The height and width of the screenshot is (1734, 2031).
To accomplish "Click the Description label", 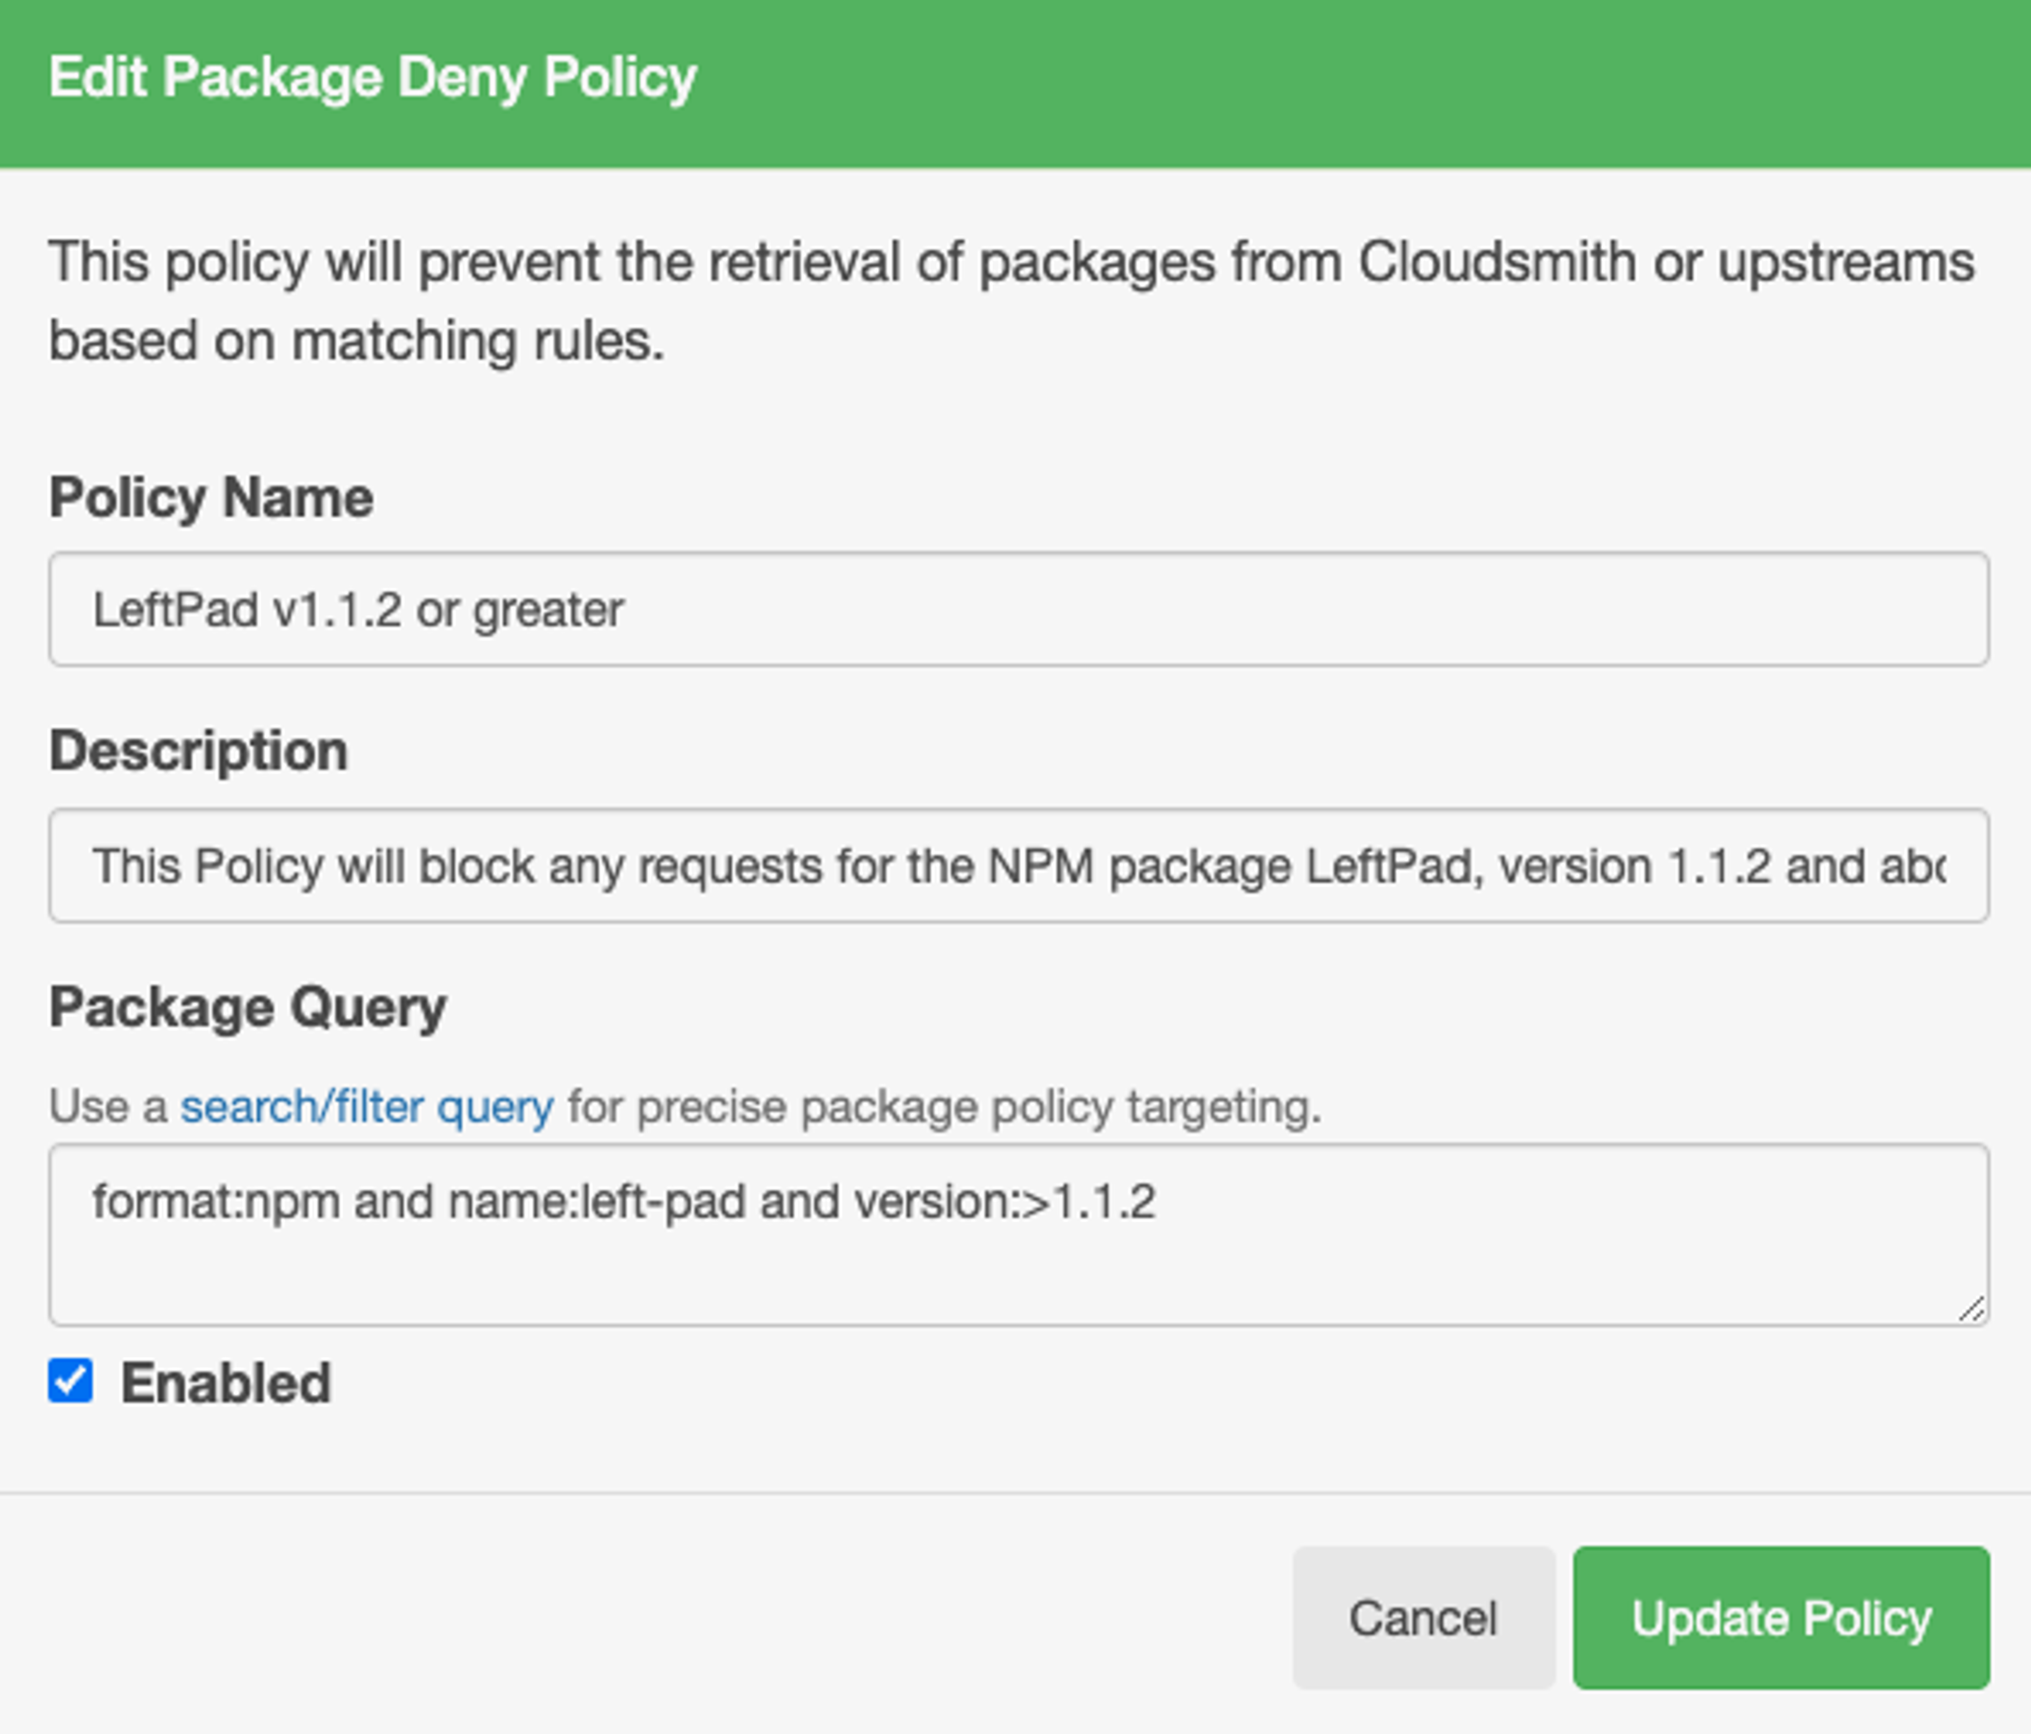I will 198,751.
